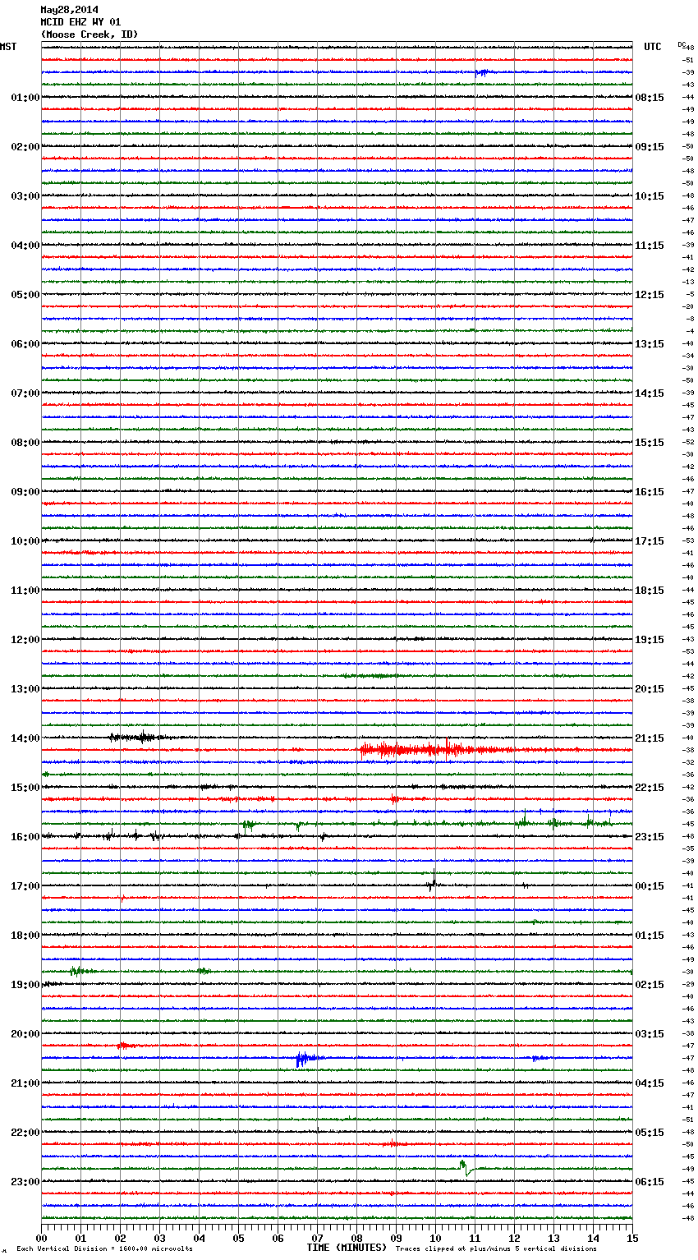Select the 20:00 MST row label
698x1260 pixels.
(25, 1034)
